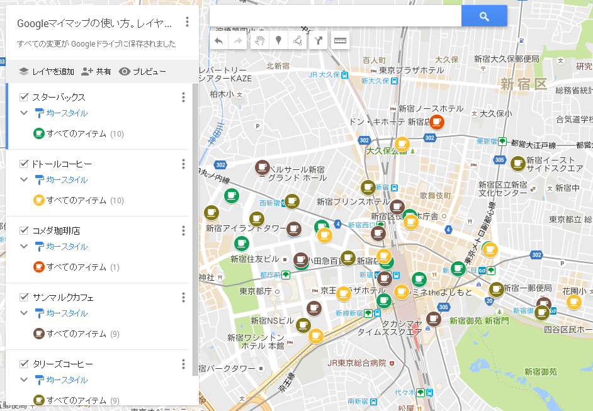Select the draw line tool
The width and height of the screenshot is (593, 411).
(297, 41)
